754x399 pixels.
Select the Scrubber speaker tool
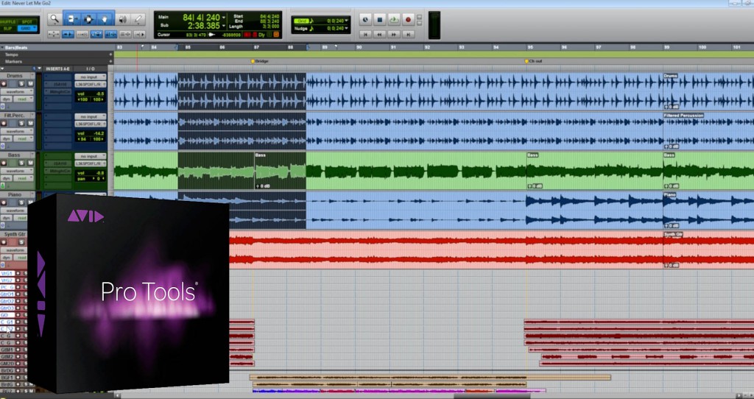tap(123, 19)
